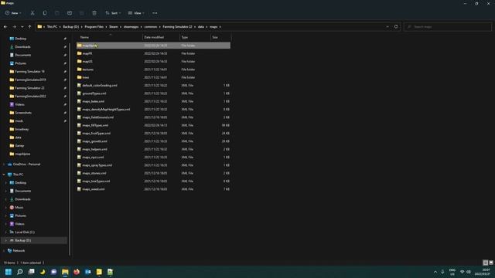This screenshot has height=278, width=495.
Task: Go up one folder level arrow
Action: [29, 27]
